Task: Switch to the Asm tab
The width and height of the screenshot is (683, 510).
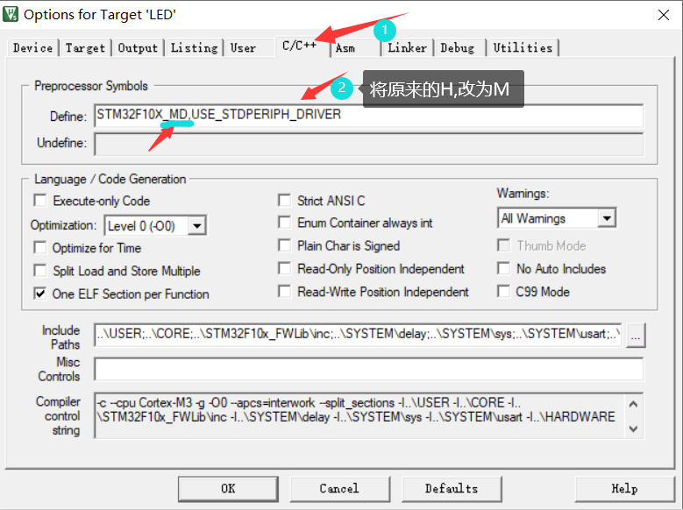Action: coord(345,47)
